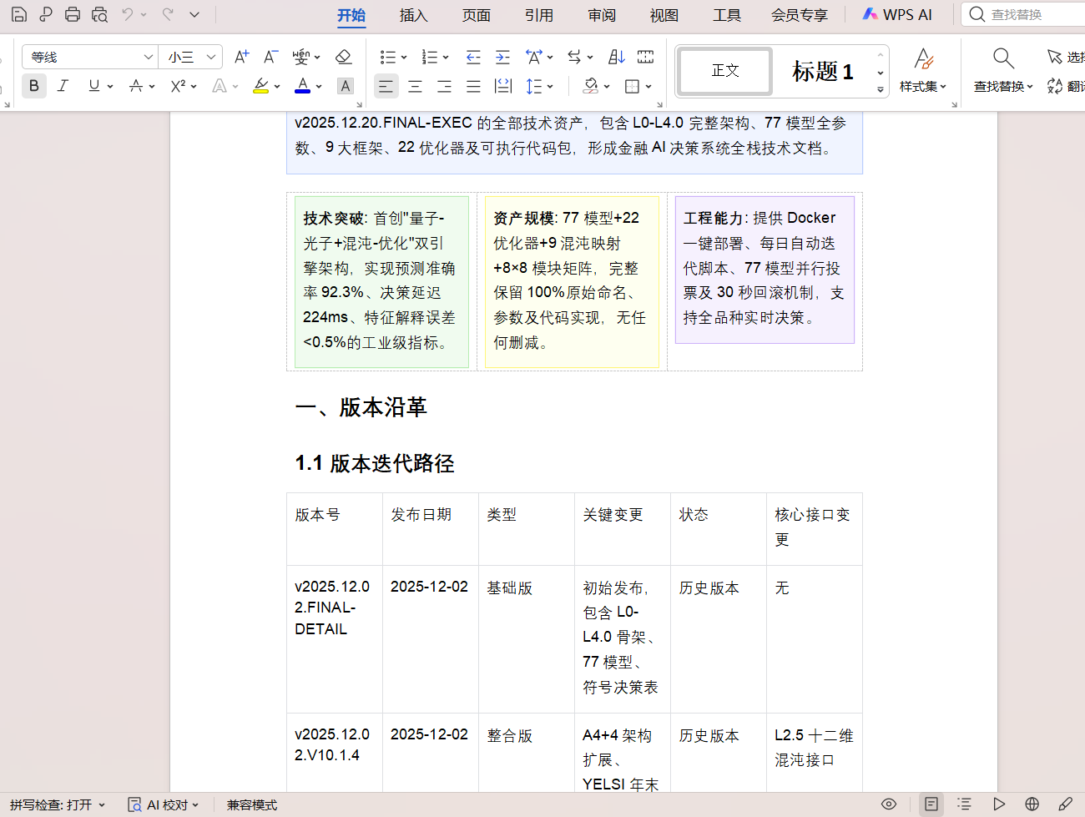Image resolution: width=1085 pixels, height=817 pixels.
Task: Apply the yellow highlight color
Action: click(x=260, y=86)
